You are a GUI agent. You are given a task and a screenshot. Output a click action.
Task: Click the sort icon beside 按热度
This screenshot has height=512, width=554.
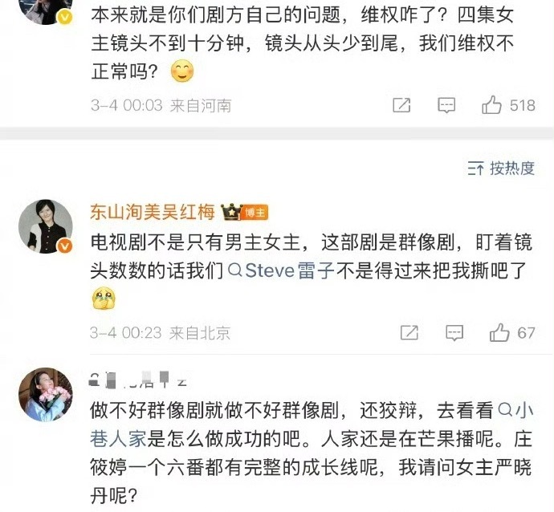click(475, 169)
